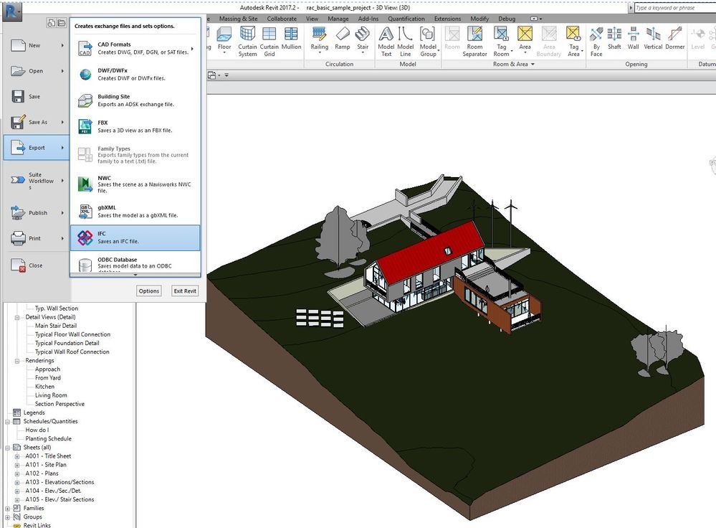Viewport: 716px width, 528px height.
Task: Choose FBX export option
Action: point(135,126)
